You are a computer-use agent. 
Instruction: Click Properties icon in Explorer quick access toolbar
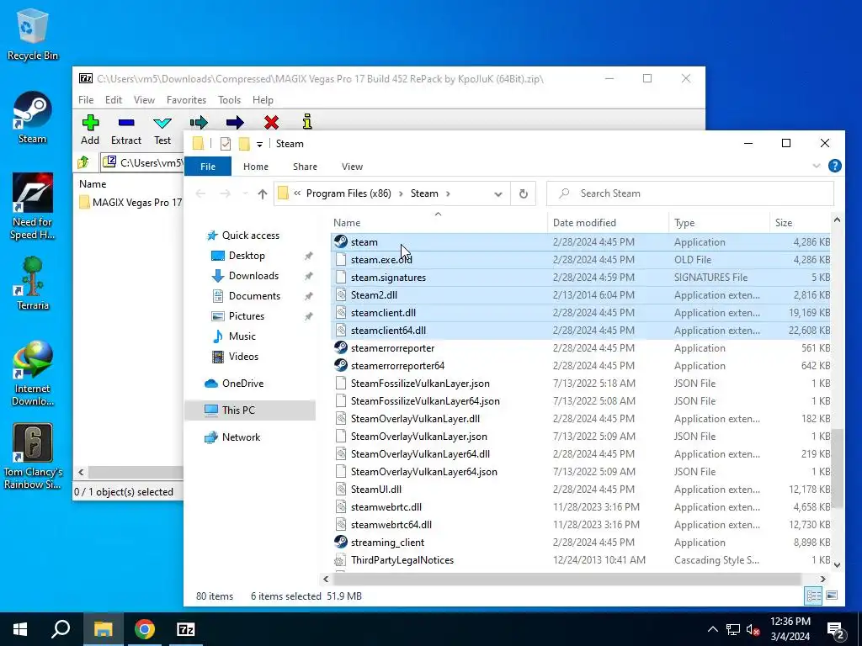(x=226, y=144)
